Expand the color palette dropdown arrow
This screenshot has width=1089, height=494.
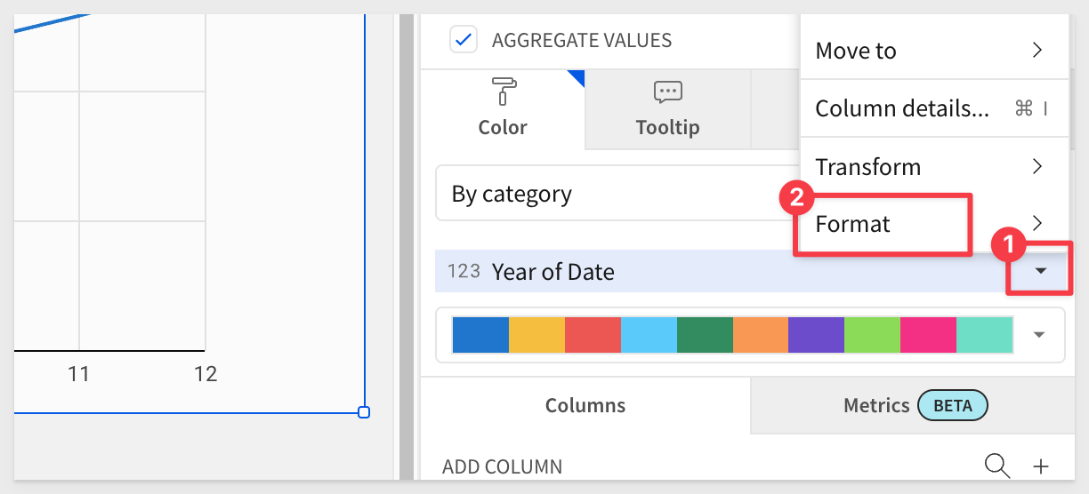(x=1038, y=335)
